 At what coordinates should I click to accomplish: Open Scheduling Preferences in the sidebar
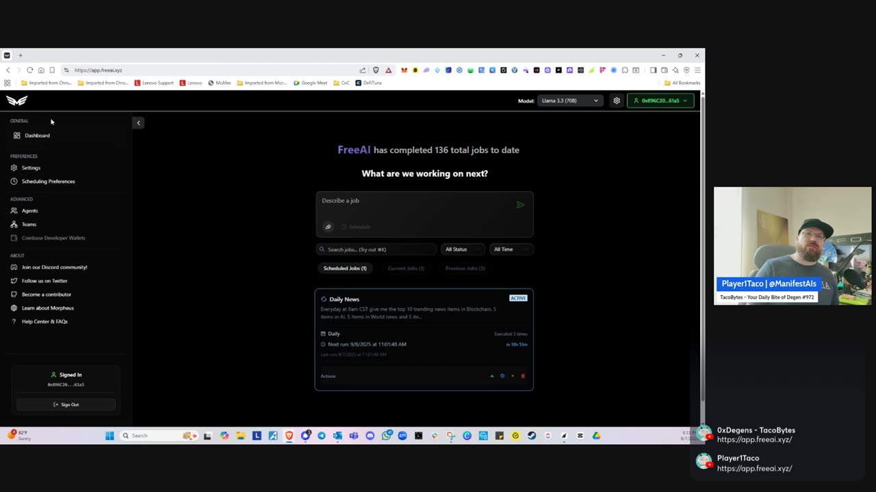43,181
